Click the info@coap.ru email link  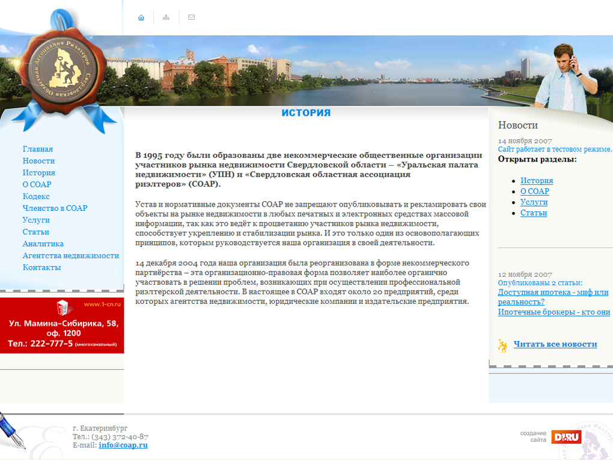[123, 445]
